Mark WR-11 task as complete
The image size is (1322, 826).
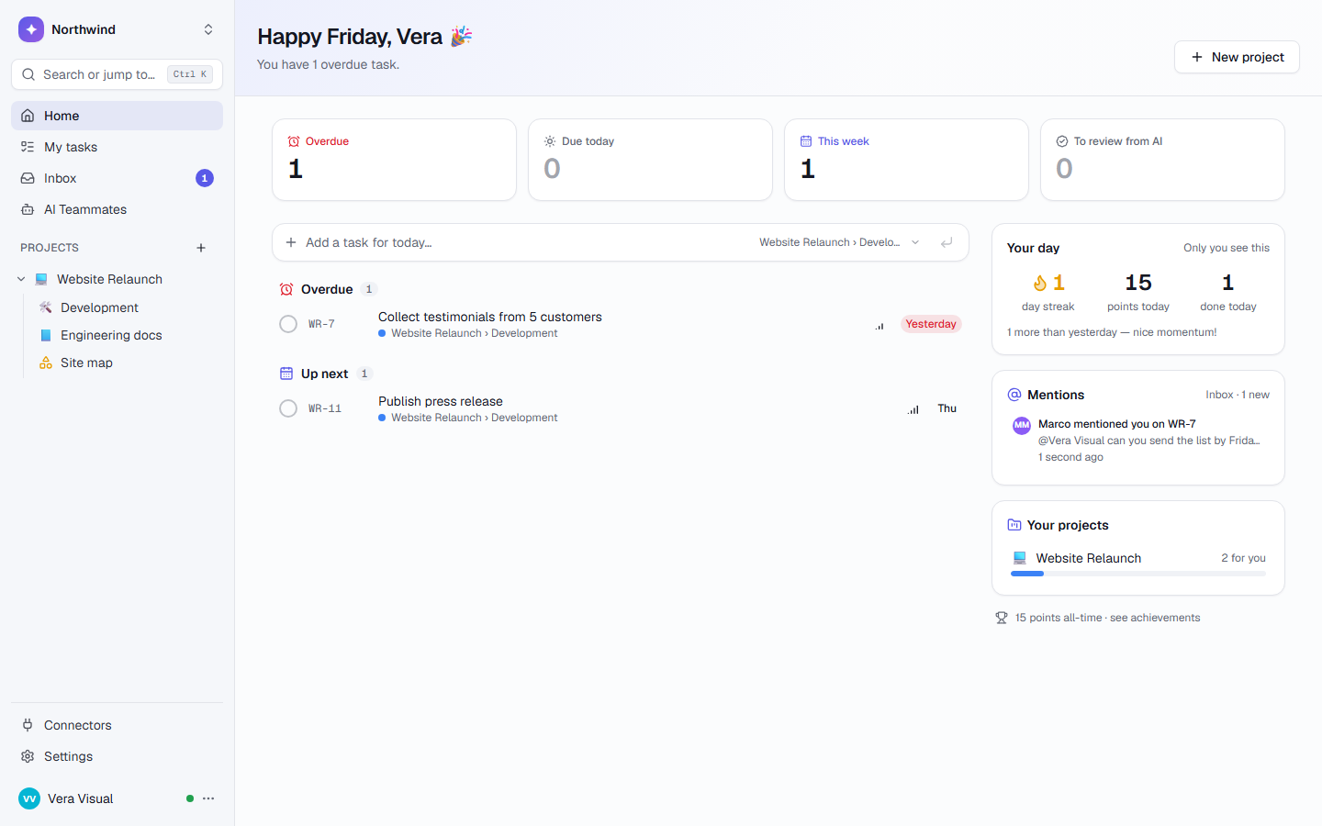point(288,408)
